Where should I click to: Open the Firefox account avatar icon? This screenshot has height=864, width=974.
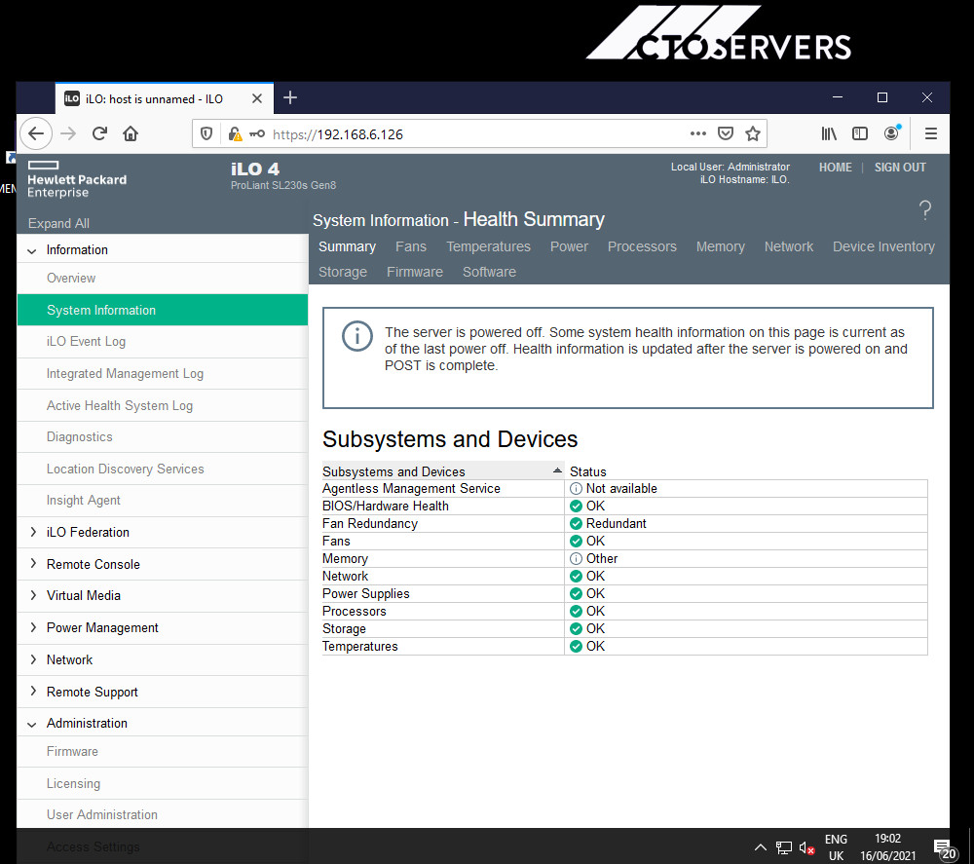coord(891,132)
